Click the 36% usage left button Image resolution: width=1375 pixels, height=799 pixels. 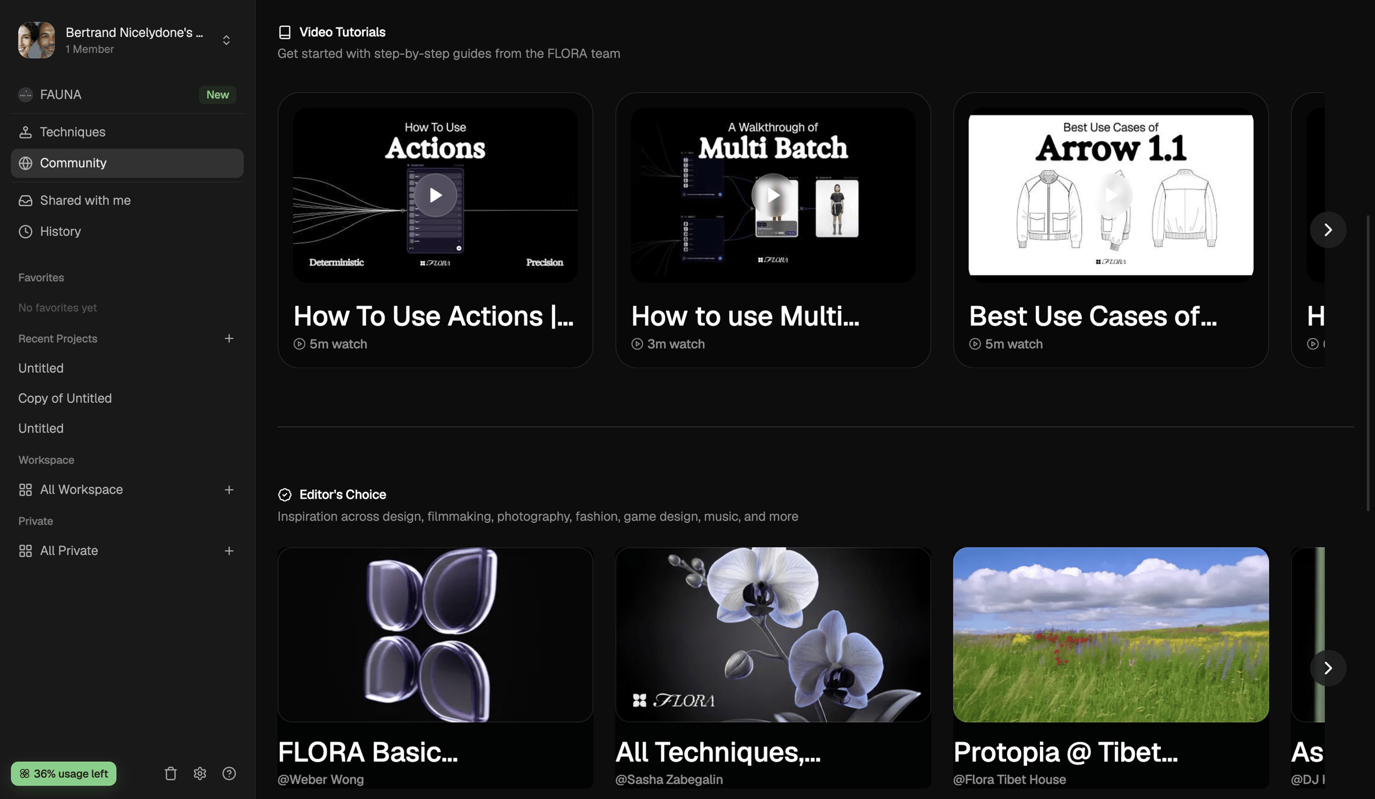(64, 774)
